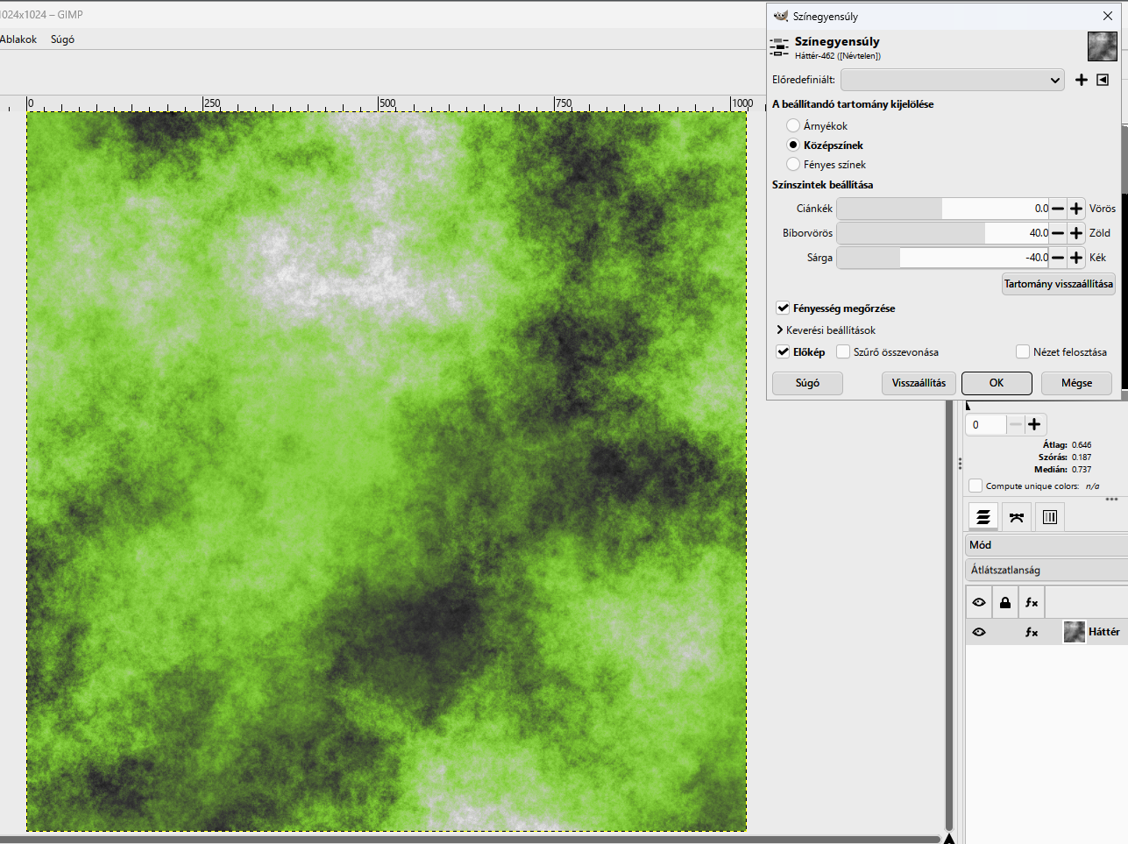Save current settings as a preset with plus icon

tap(1082, 80)
